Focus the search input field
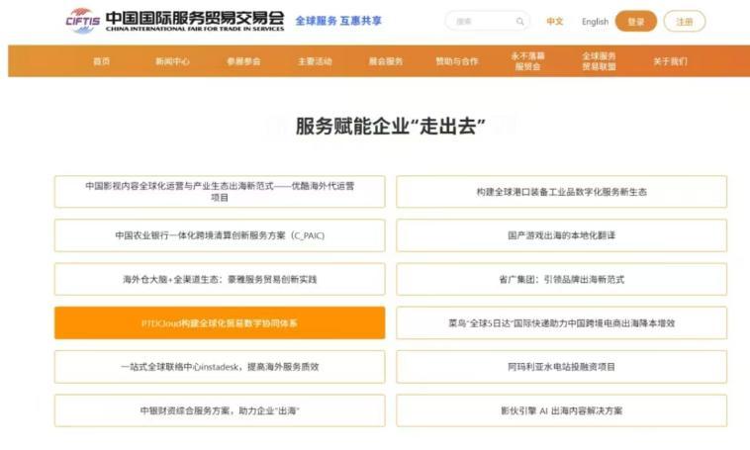 [488, 22]
